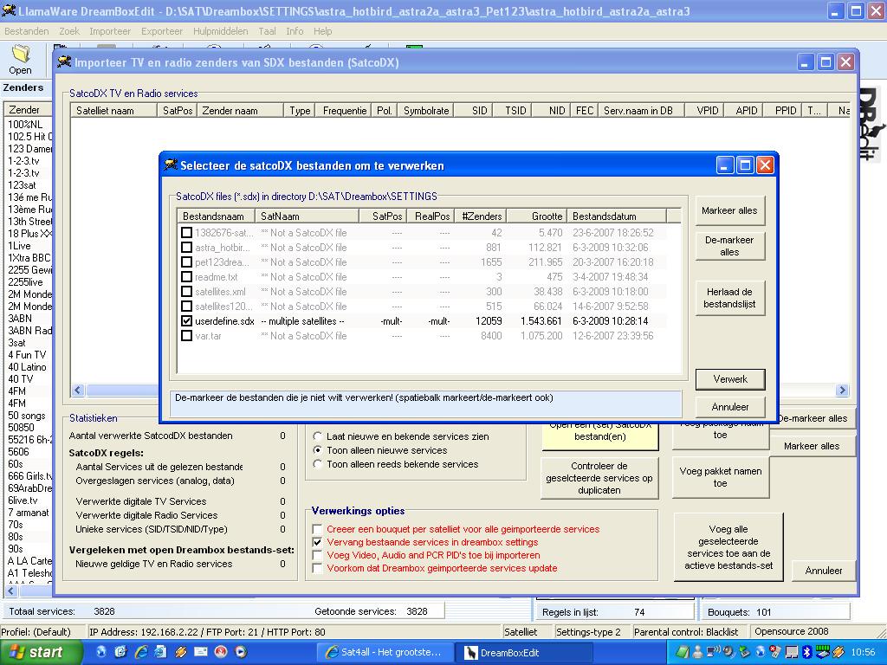The height and width of the screenshot is (665, 887).
Task: Click Satelliet naam column header
Action: point(113,110)
